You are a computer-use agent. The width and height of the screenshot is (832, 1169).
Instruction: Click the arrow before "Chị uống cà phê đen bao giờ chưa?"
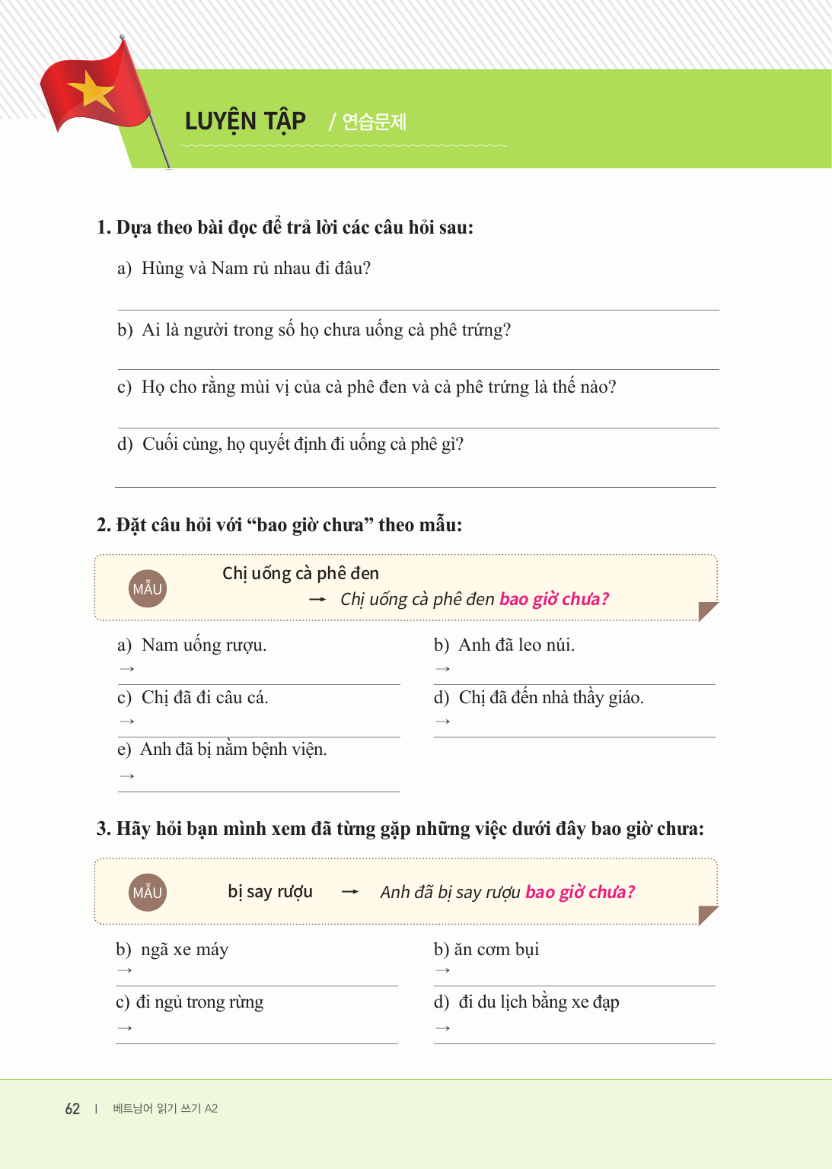click(317, 600)
